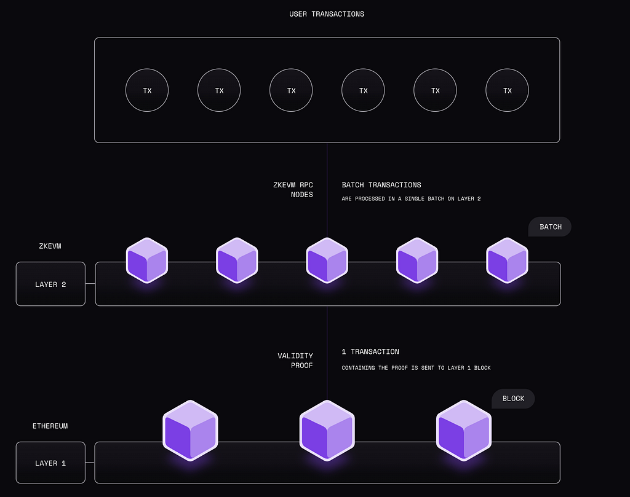Click the '1 TRANSACTION' heading
This screenshot has height=497, width=630.
[x=370, y=352]
